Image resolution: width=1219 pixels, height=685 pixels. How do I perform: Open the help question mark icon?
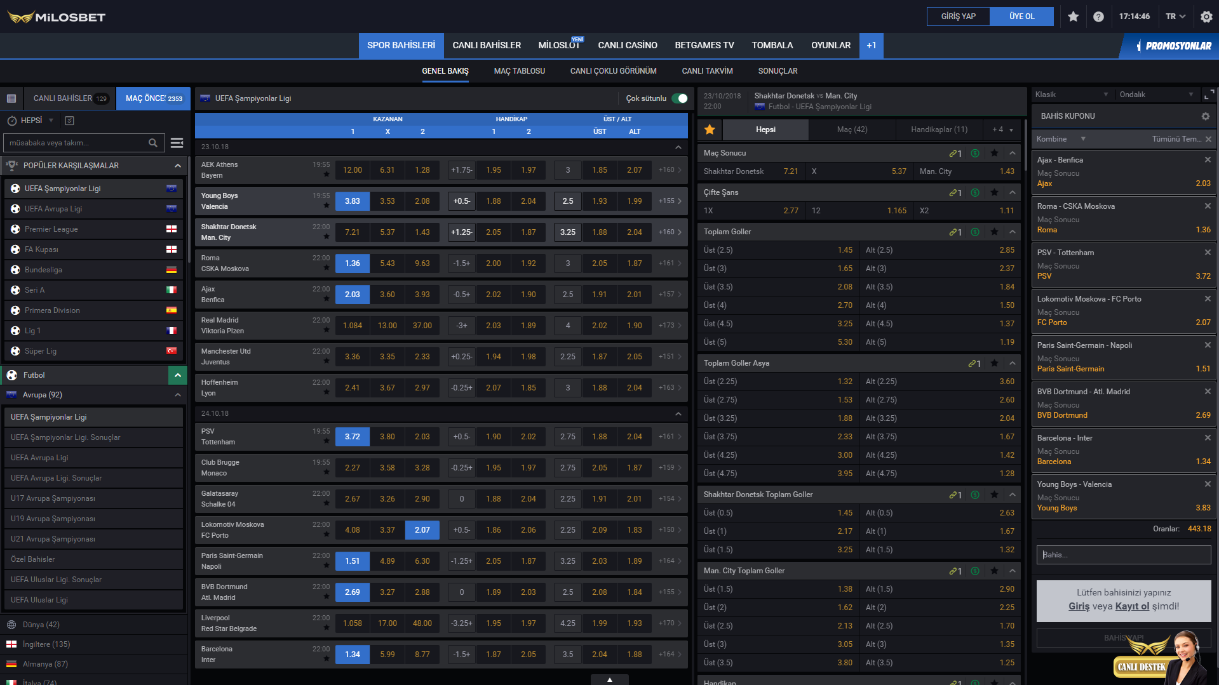(x=1098, y=17)
